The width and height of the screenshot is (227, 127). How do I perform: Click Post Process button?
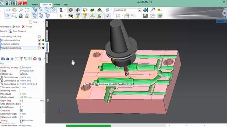17,31
